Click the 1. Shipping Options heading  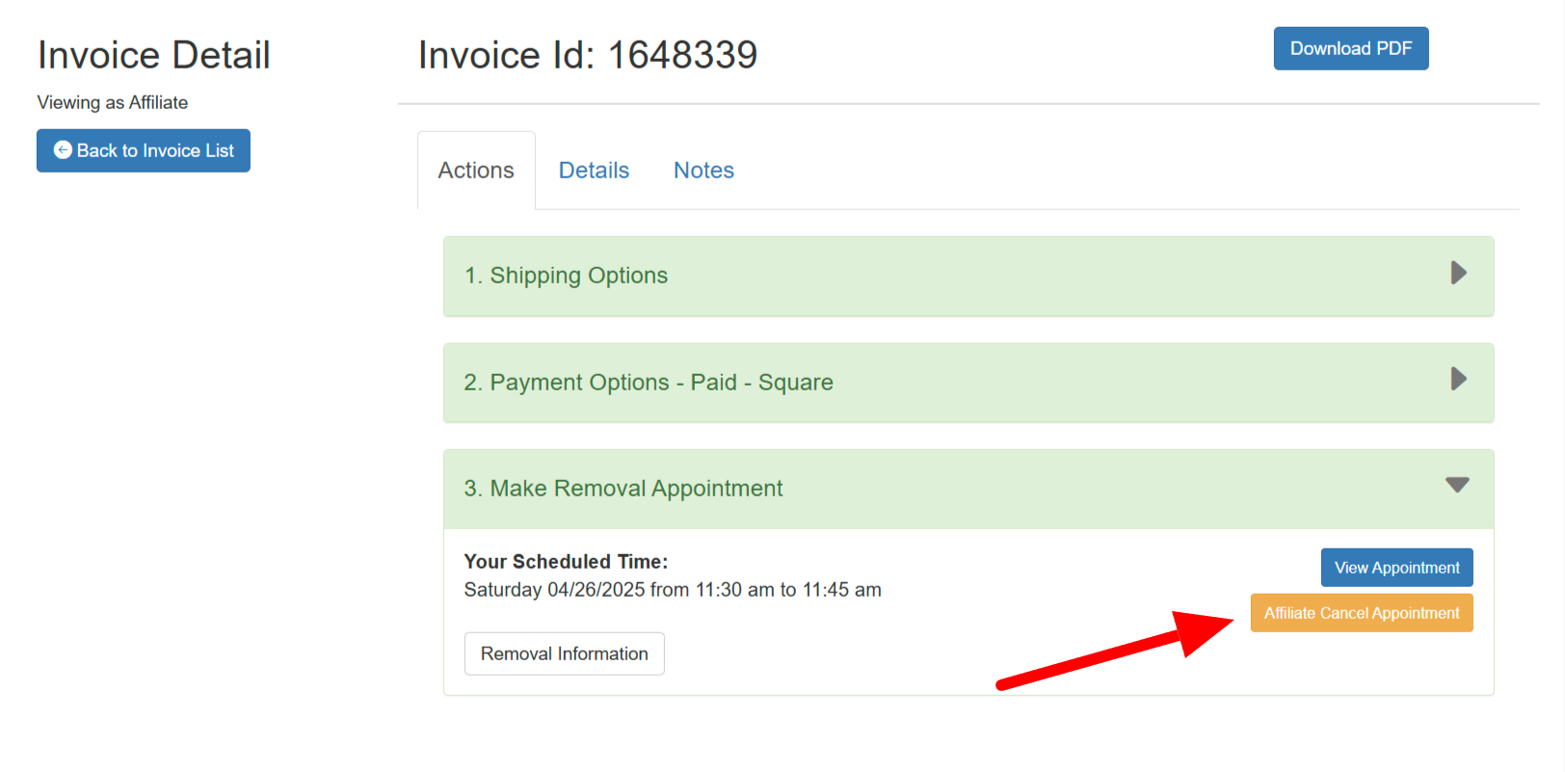click(x=566, y=276)
